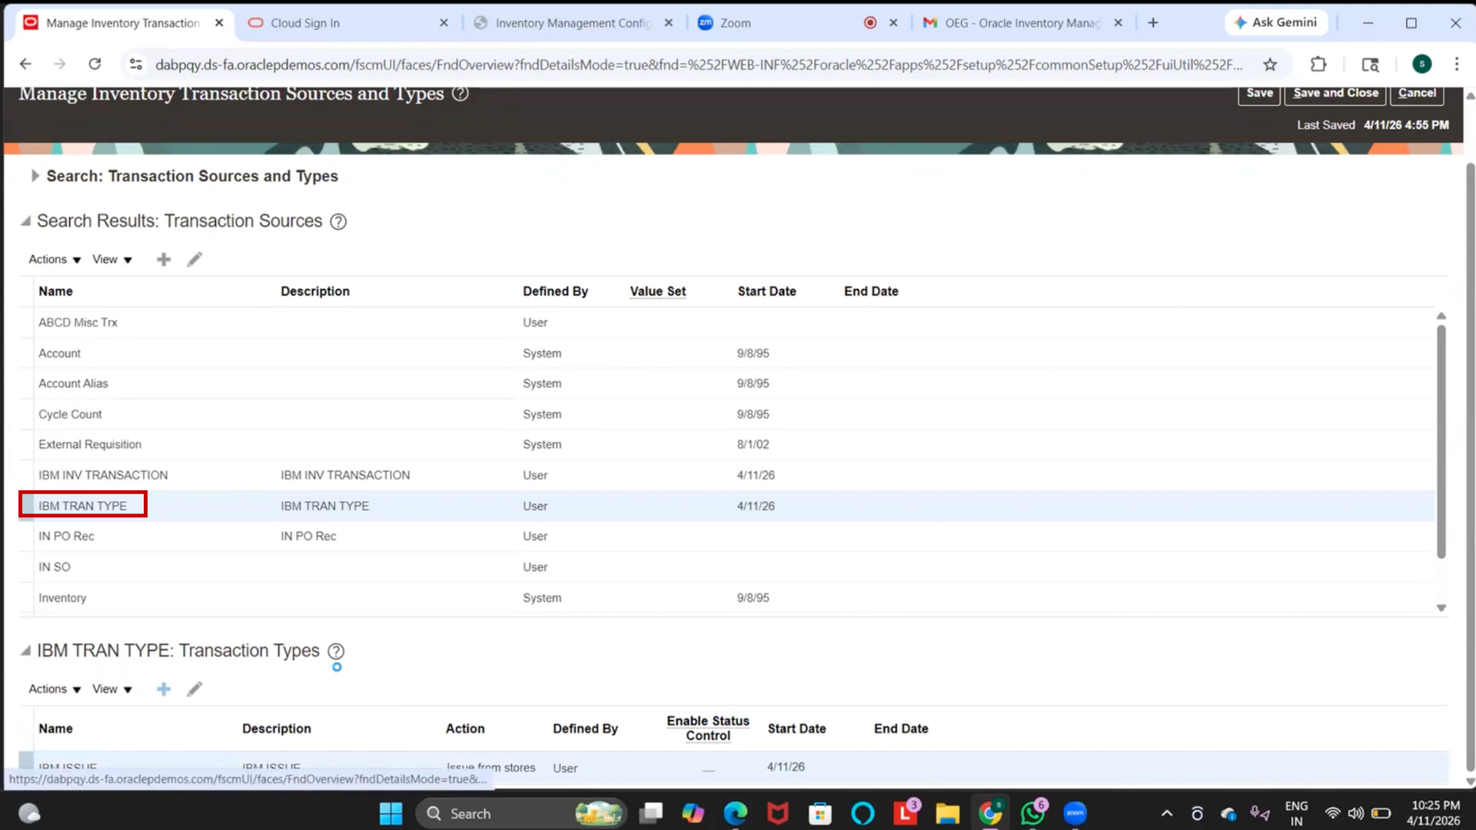Reload the page in browser

pyautogui.click(x=95, y=64)
